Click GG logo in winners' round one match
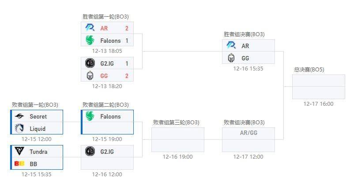357x186 pixels. pos(90,76)
